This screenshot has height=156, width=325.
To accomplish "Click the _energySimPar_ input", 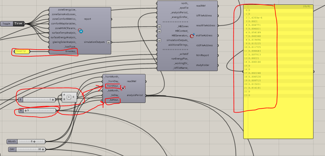I will [x=180, y=17].
